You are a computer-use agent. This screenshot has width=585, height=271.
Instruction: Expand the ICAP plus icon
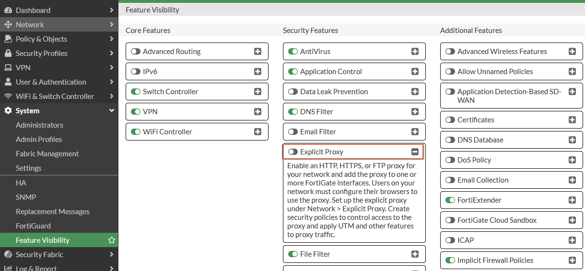point(572,240)
